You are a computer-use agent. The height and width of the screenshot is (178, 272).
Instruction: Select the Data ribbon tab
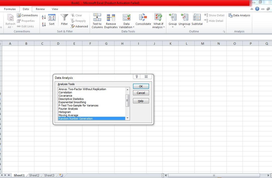(26, 9)
